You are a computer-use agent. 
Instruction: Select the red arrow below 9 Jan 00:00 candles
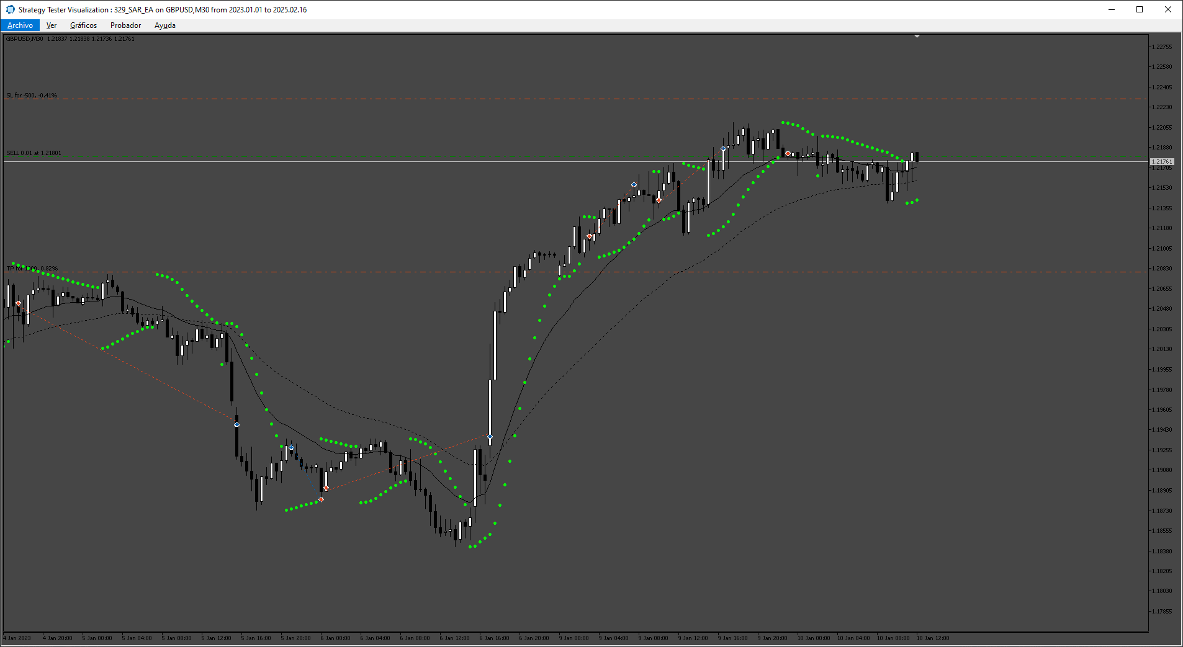tap(589, 236)
